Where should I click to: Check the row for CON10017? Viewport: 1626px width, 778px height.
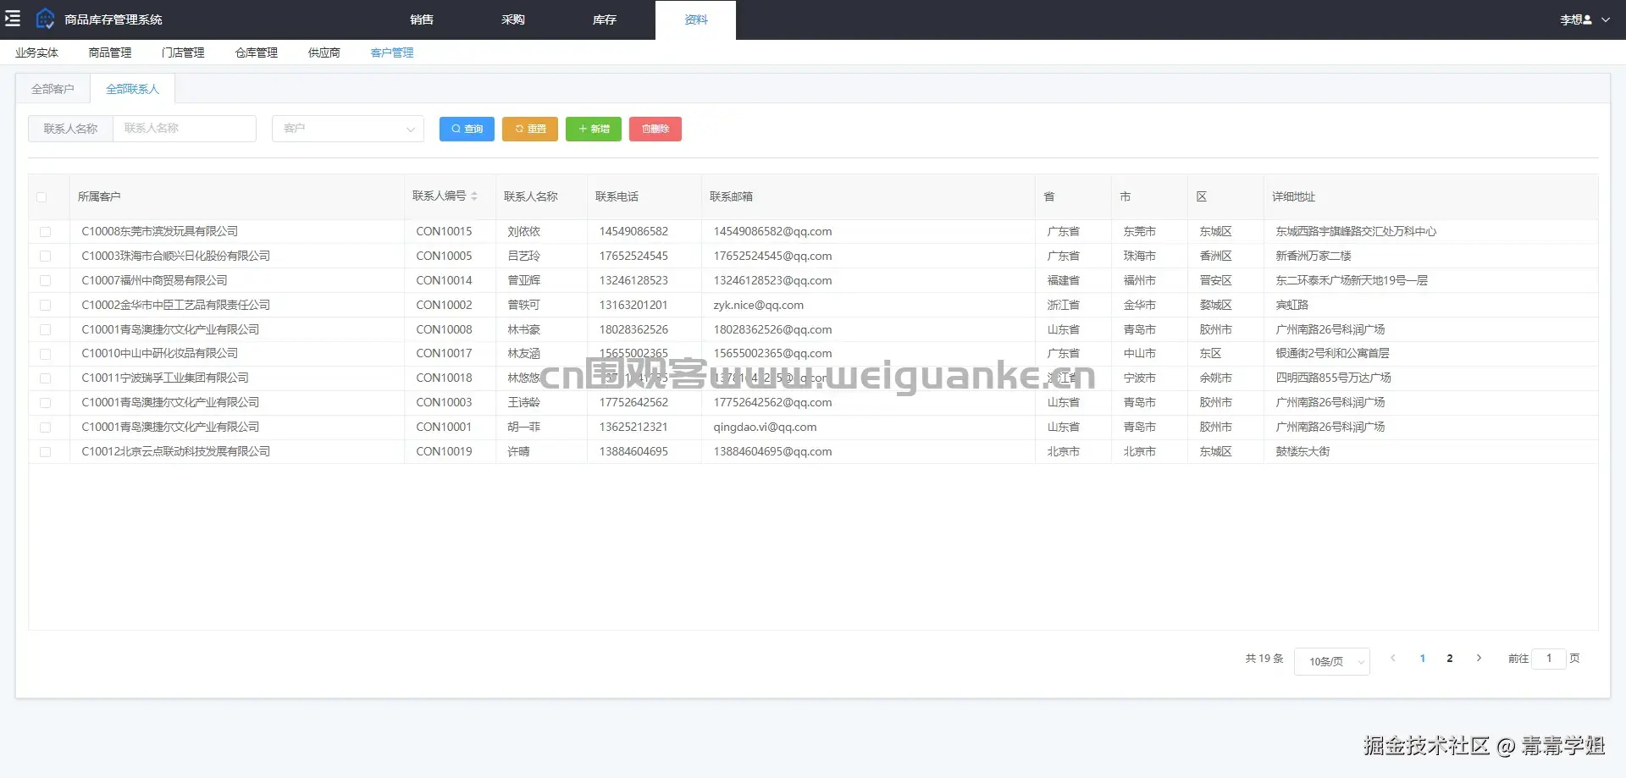[x=46, y=354]
